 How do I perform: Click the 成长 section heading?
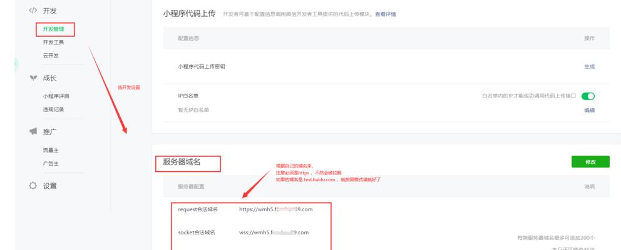(x=50, y=78)
